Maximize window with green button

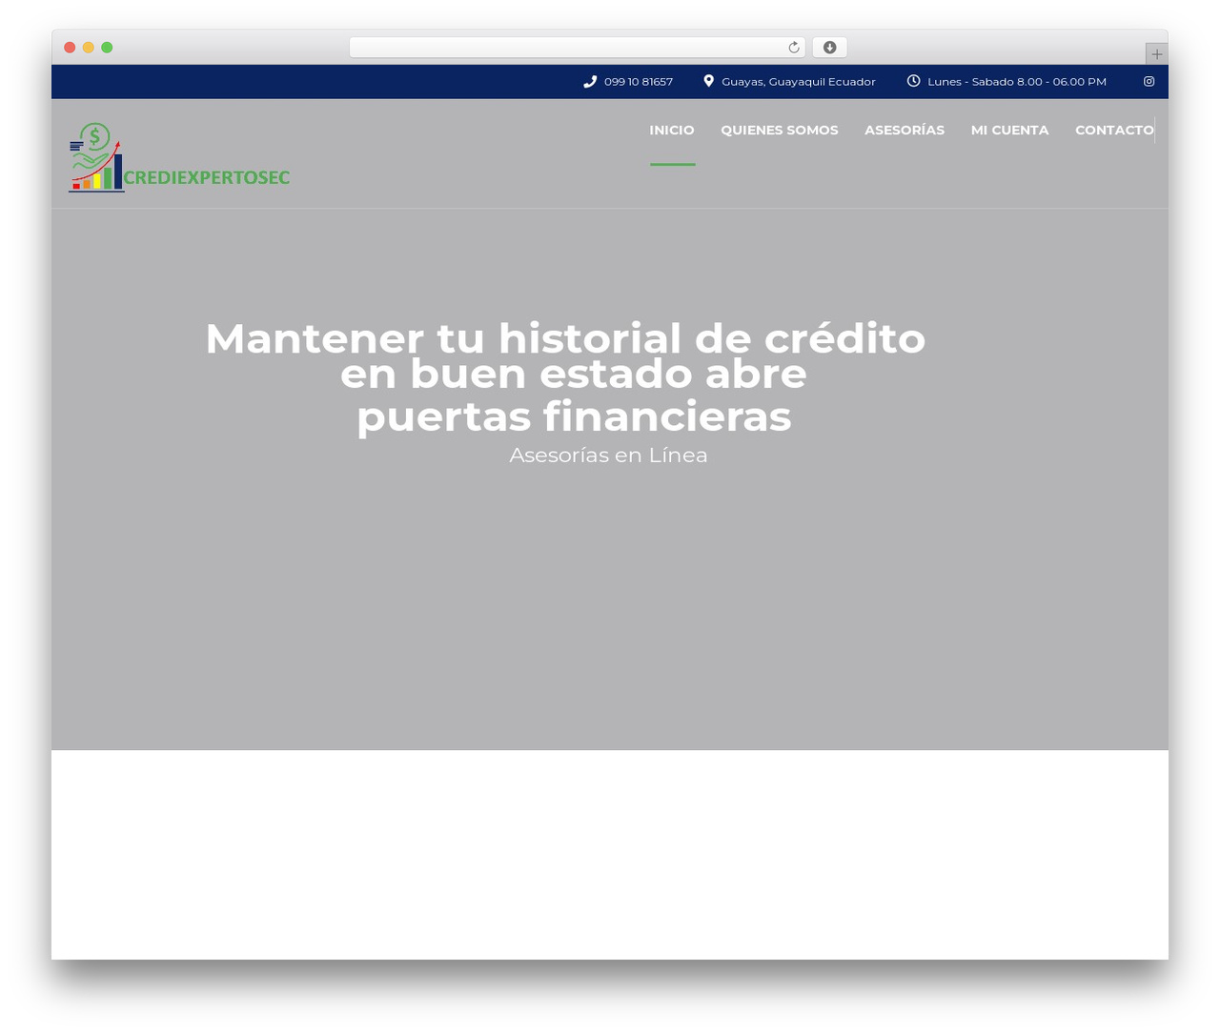[107, 48]
